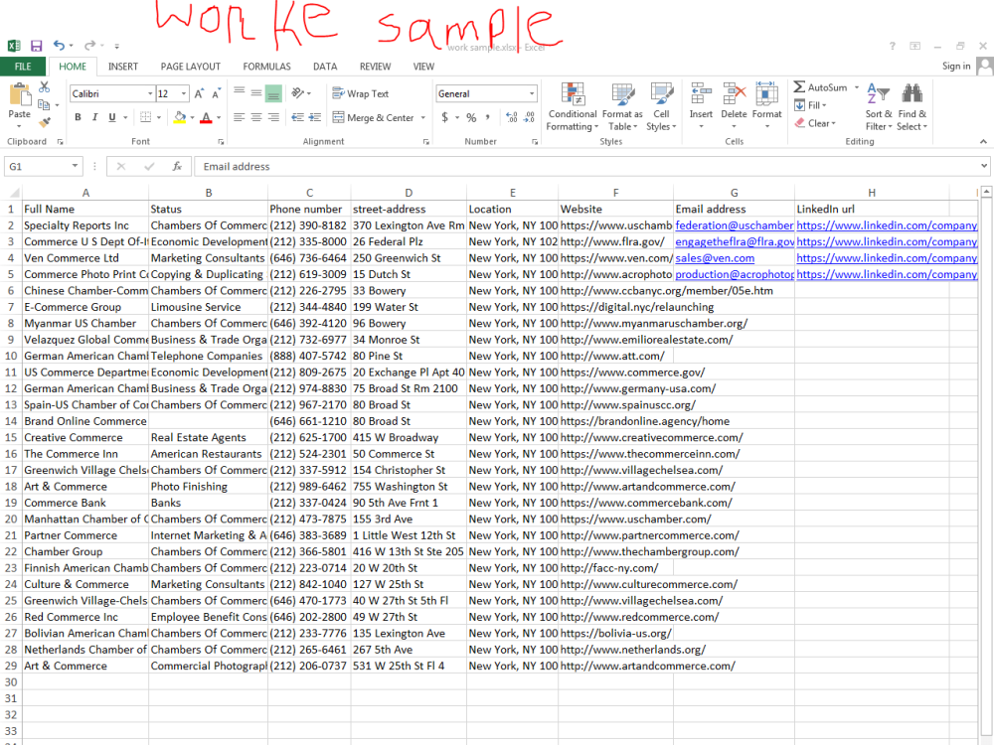The image size is (994, 745).
Task: Decrease the indent level
Action: [x=297, y=117]
